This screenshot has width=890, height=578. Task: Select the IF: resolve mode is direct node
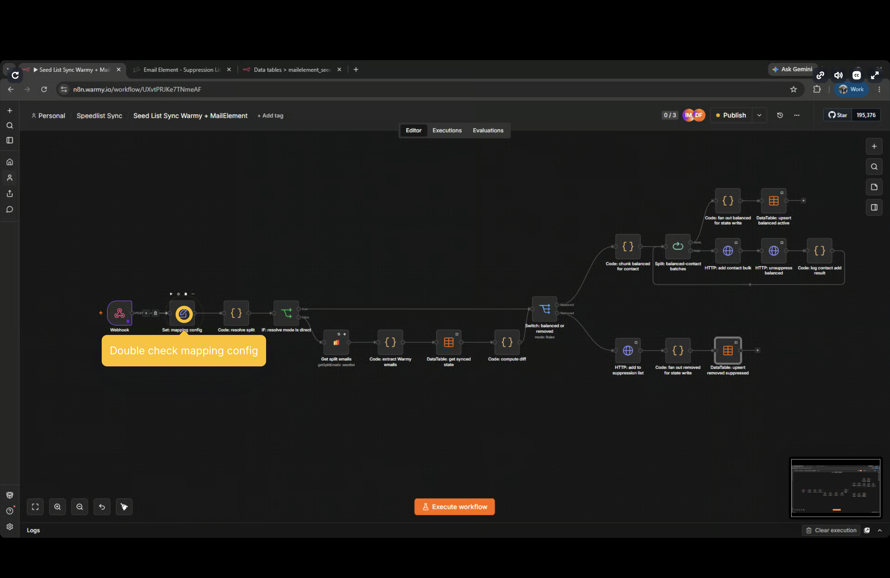pyautogui.click(x=286, y=313)
